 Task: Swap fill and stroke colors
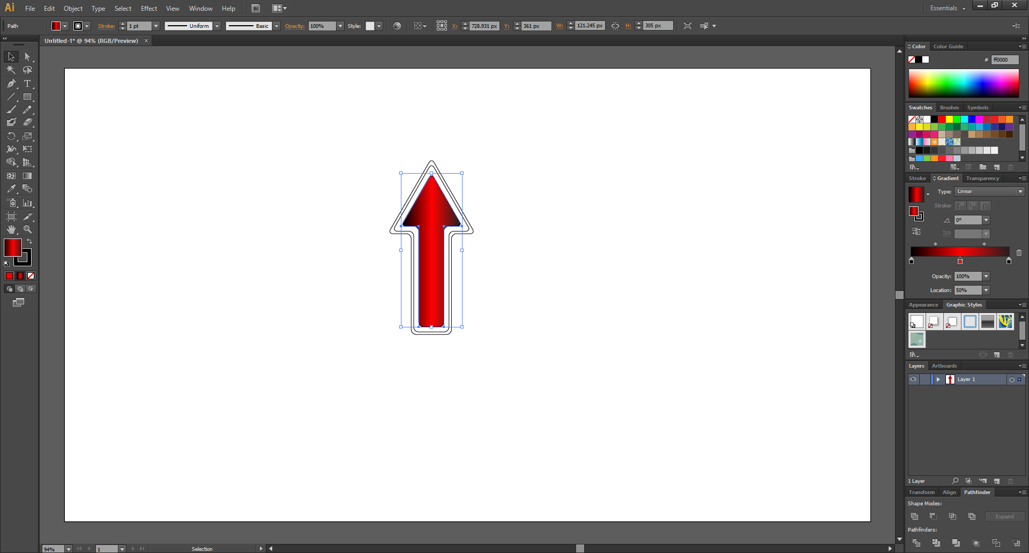[30, 242]
